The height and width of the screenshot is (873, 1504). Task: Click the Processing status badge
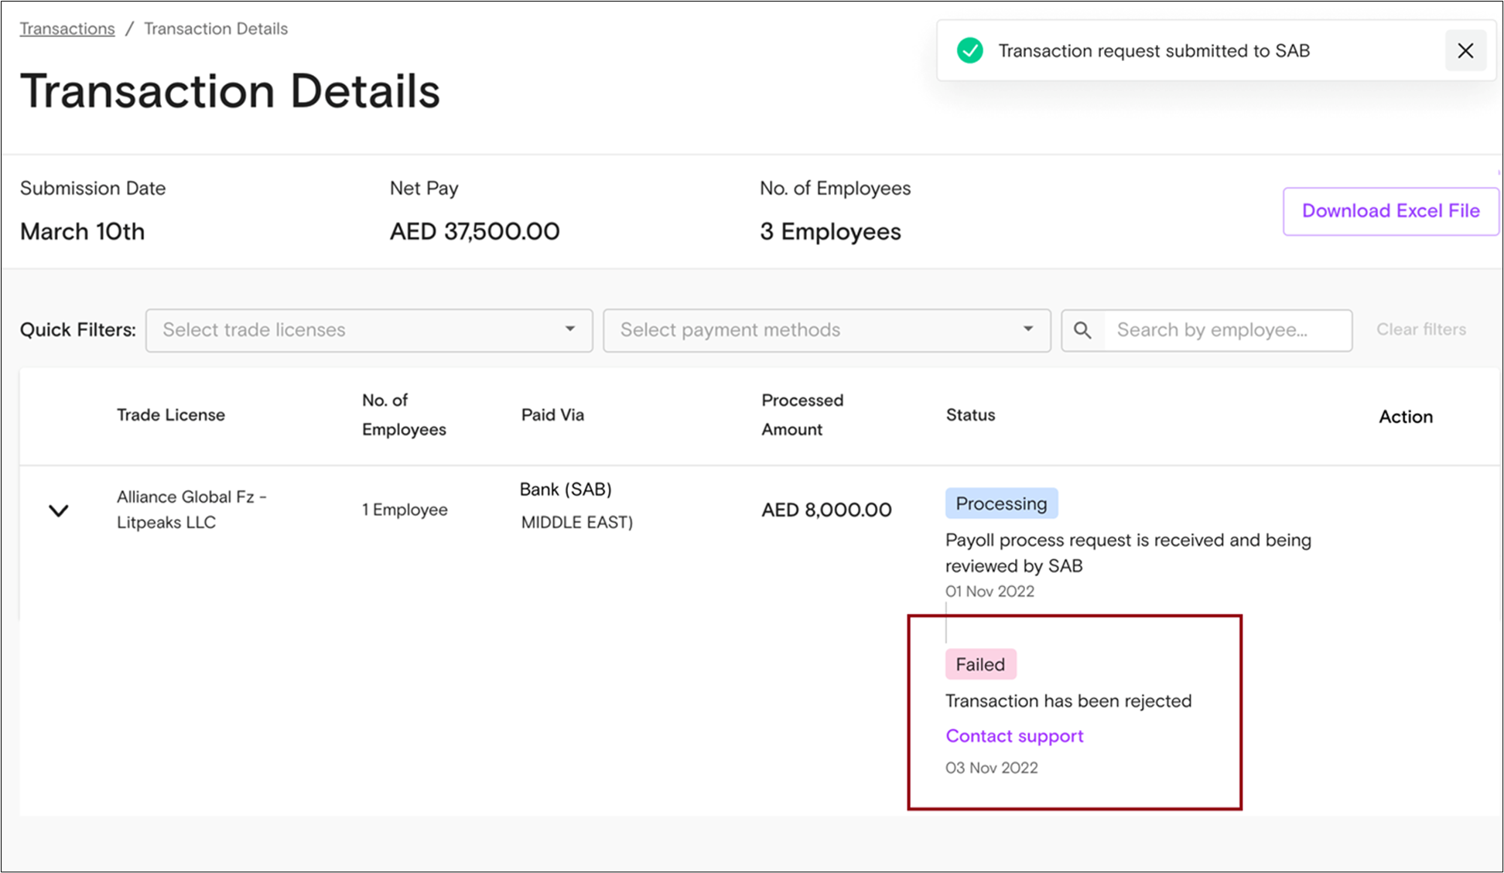point(1001,503)
